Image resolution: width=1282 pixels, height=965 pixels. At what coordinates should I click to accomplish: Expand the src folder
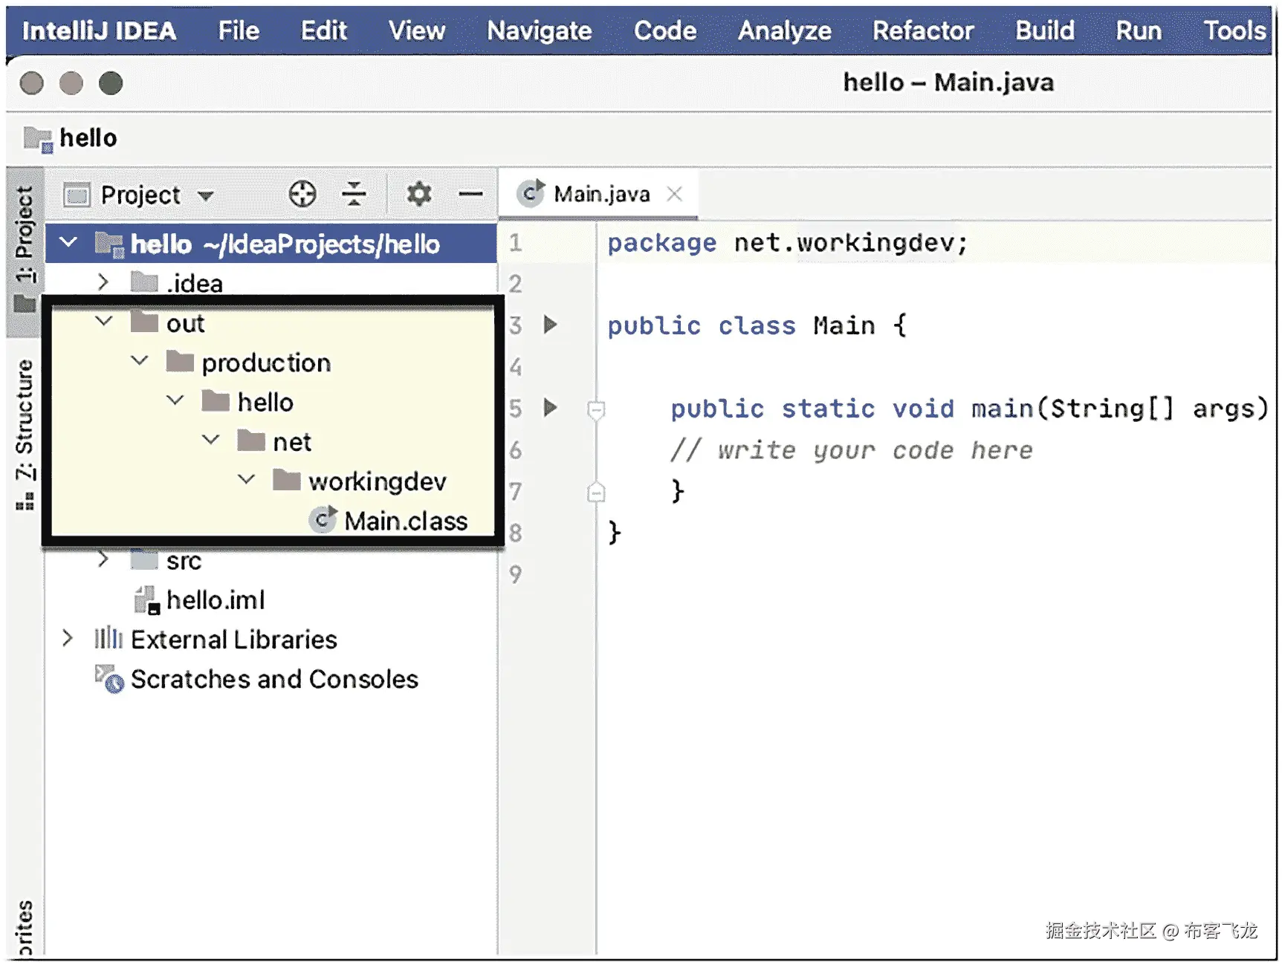[103, 559]
